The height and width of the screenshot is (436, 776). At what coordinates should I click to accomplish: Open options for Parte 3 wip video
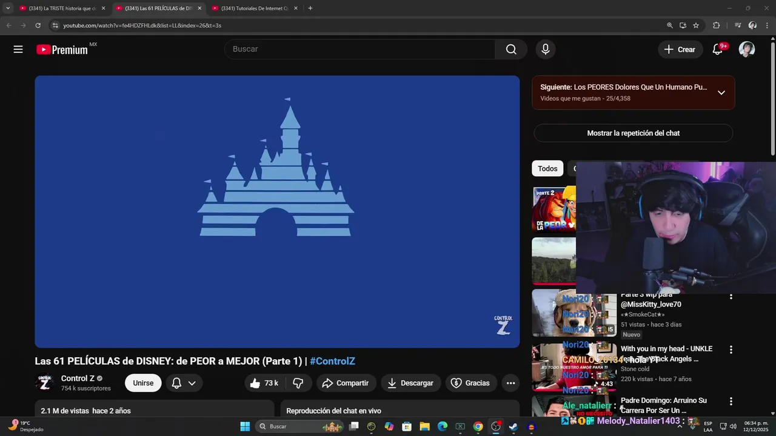click(731, 296)
